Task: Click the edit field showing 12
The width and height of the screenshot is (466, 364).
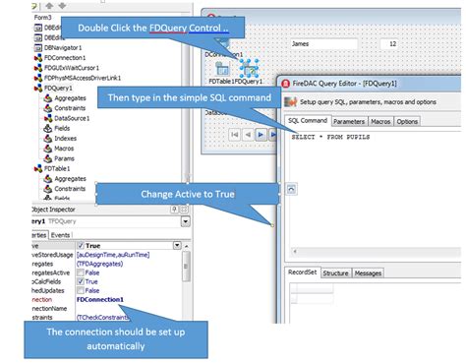Action: point(389,44)
